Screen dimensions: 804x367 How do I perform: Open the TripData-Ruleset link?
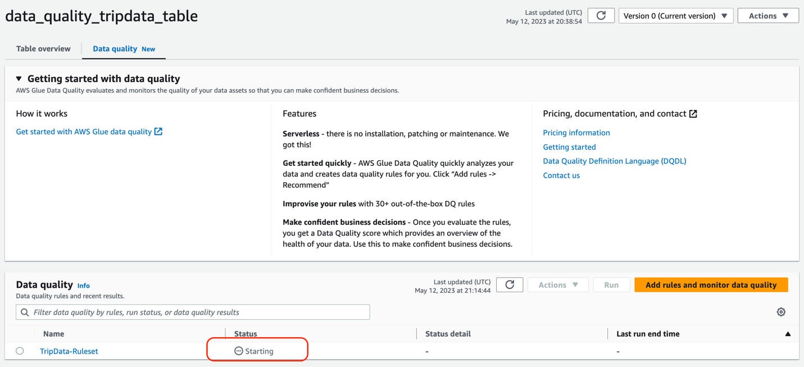click(x=69, y=351)
